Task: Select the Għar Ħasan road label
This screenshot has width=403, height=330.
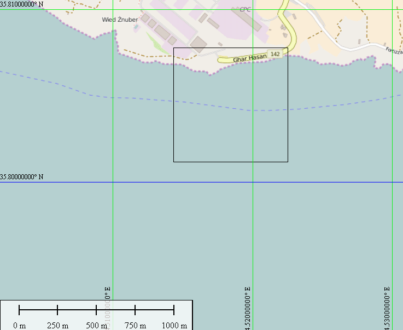Action: tap(249, 58)
